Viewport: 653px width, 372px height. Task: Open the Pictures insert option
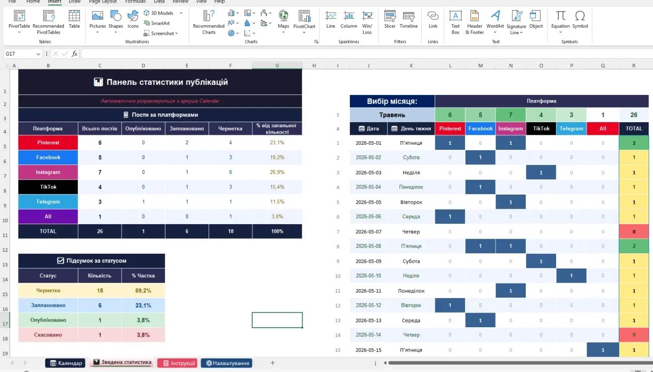coord(98,22)
